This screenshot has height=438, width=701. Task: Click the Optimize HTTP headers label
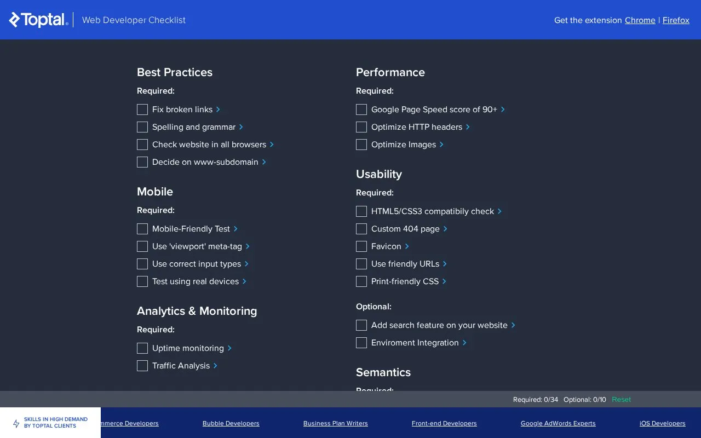(x=417, y=127)
